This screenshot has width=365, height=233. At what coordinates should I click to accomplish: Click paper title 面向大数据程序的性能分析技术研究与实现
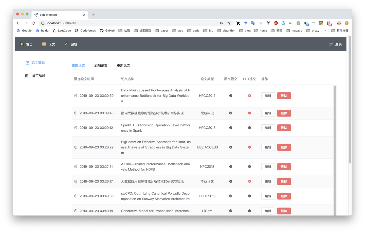click(152, 113)
